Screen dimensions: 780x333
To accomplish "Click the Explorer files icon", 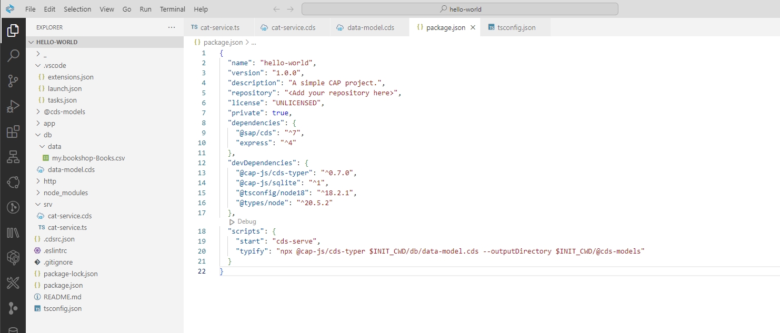I will pos(13,31).
